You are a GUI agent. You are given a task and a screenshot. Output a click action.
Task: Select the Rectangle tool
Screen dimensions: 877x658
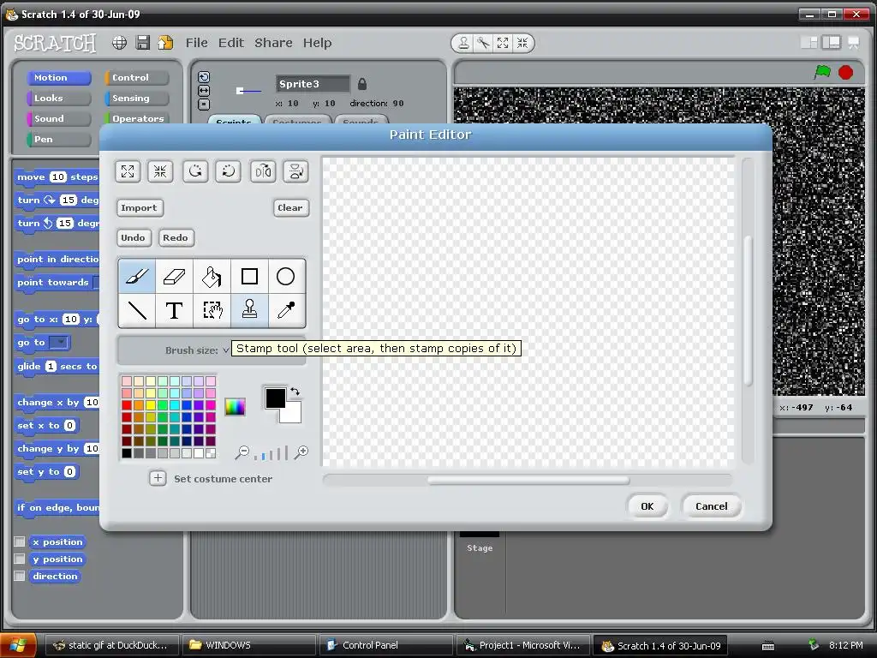coord(249,277)
